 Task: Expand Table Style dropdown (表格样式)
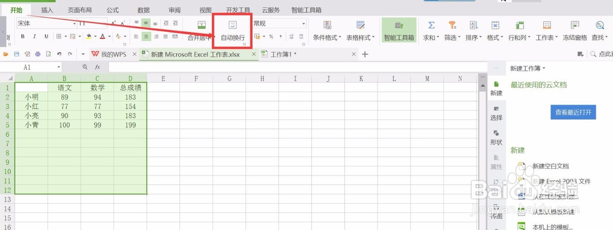point(373,38)
